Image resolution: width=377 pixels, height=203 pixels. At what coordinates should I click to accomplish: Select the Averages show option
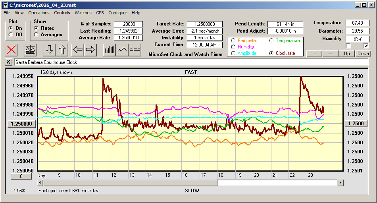click(x=37, y=35)
